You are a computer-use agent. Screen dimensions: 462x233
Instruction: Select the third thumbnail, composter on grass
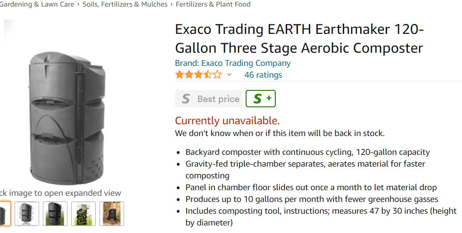tap(55, 214)
